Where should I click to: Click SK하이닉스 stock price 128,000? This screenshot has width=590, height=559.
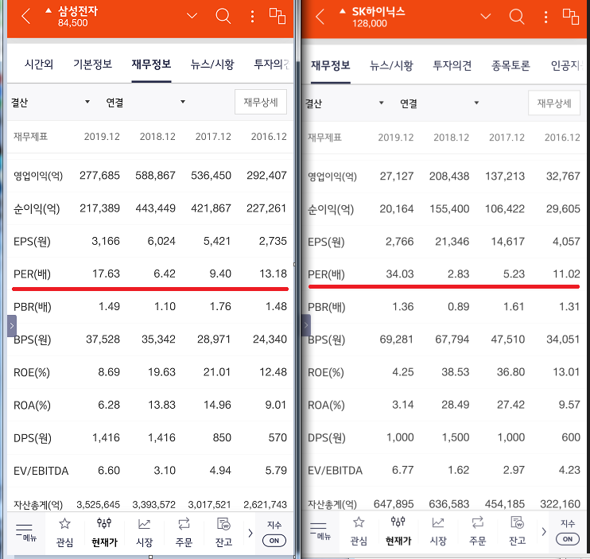point(369,24)
